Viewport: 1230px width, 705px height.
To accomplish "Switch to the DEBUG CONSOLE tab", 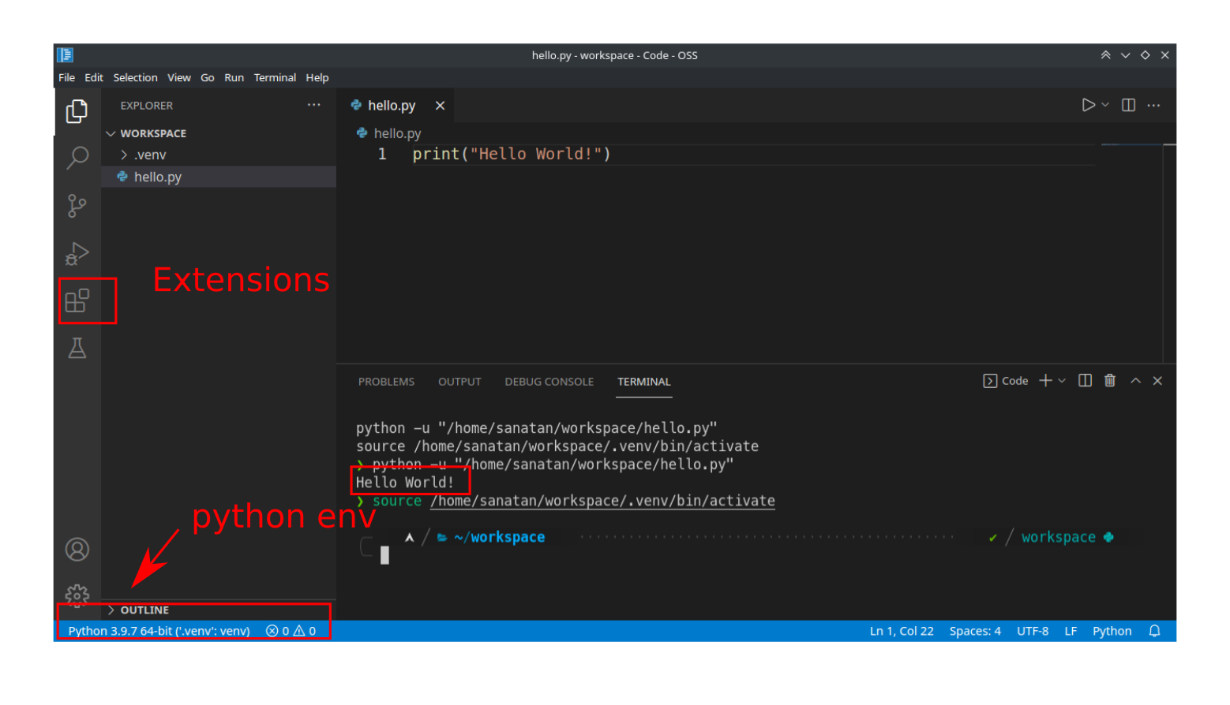I will tap(549, 382).
